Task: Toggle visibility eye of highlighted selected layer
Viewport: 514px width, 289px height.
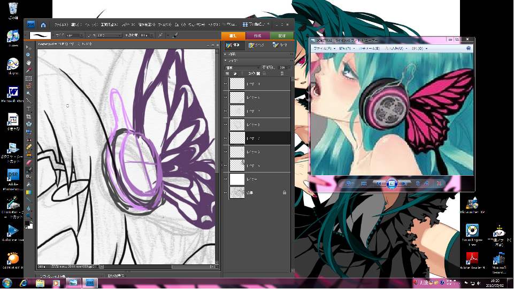Action: point(226,138)
